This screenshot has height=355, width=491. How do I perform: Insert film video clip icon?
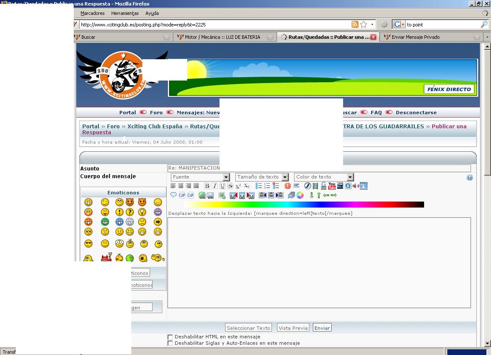(x=315, y=186)
